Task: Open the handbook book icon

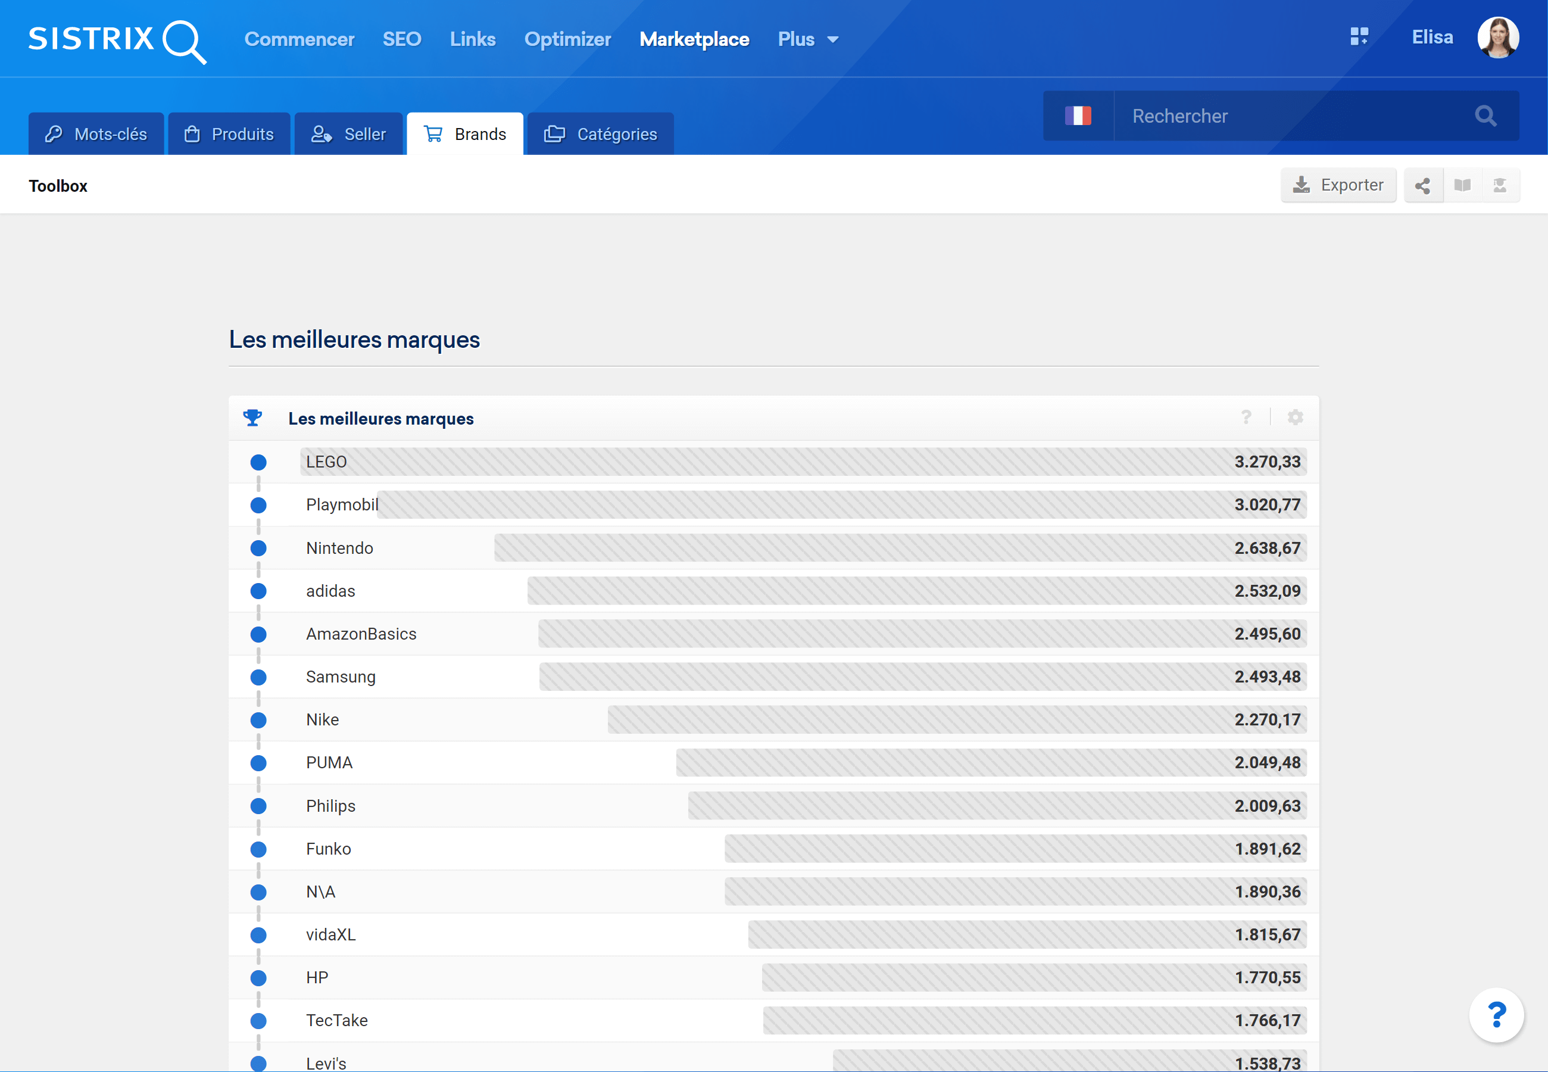Action: pos(1462,185)
